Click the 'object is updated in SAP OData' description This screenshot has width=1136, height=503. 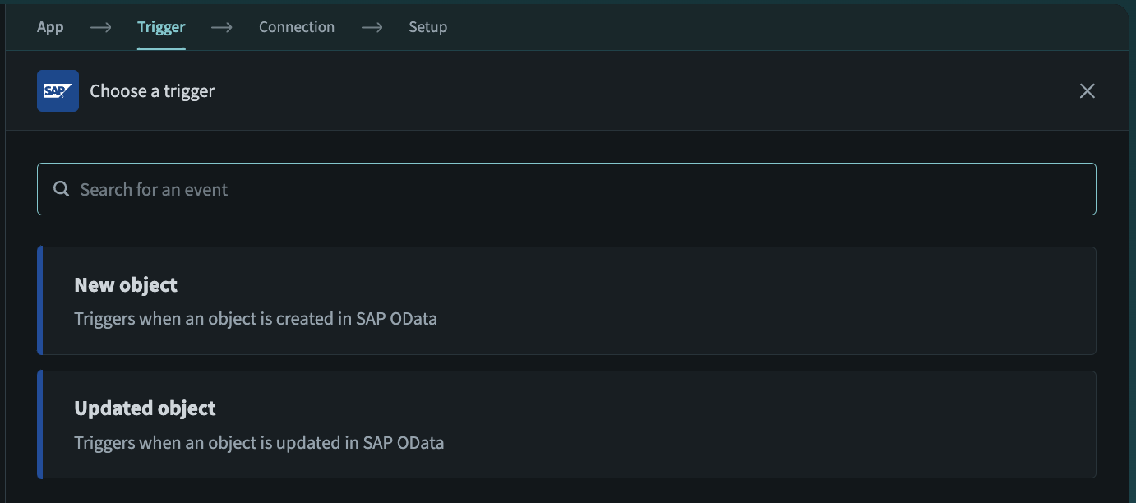pyautogui.click(x=259, y=443)
